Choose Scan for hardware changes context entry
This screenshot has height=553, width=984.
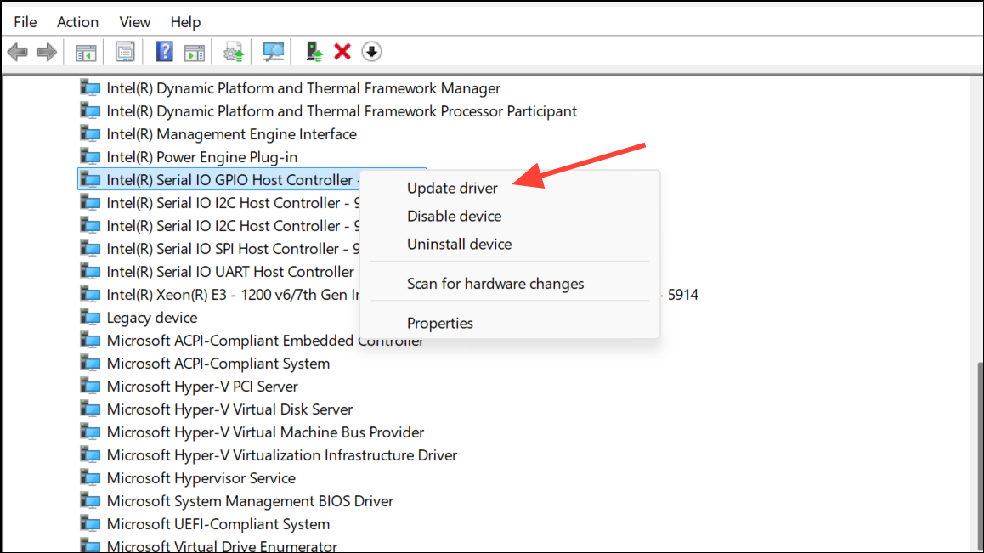tap(495, 284)
